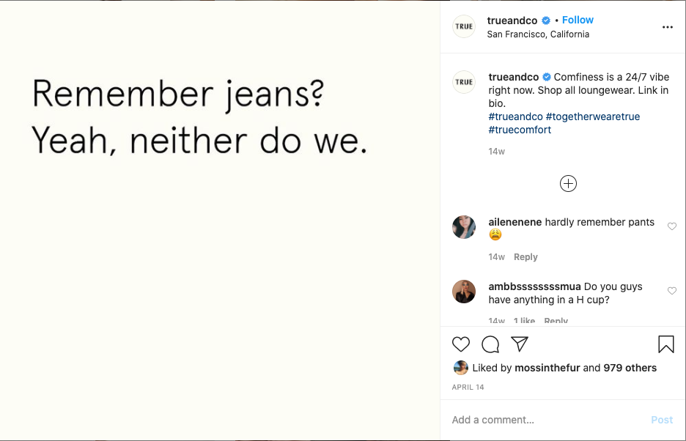Load more comments with plus button
The width and height of the screenshot is (686, 441).
coord(568,184)
